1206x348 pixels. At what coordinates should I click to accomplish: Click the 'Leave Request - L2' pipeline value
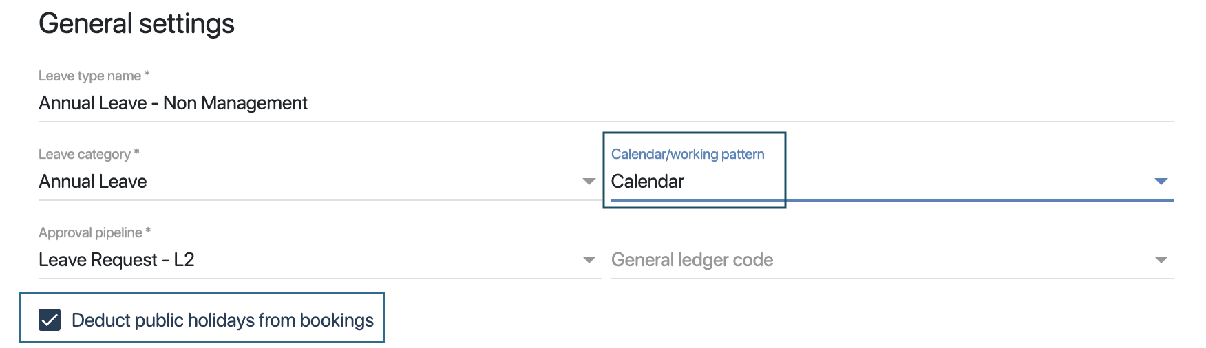(x=116, y=260)
